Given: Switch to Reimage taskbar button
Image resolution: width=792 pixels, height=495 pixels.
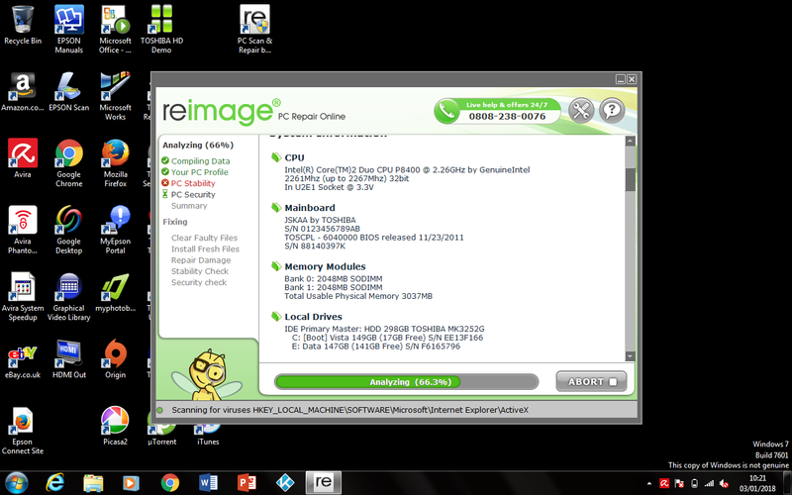Looking at the screenshot, I should click(324, 482).
